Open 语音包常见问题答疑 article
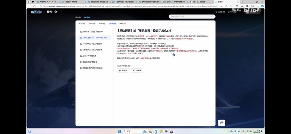The image size is (291, 134). click(90, 62)
